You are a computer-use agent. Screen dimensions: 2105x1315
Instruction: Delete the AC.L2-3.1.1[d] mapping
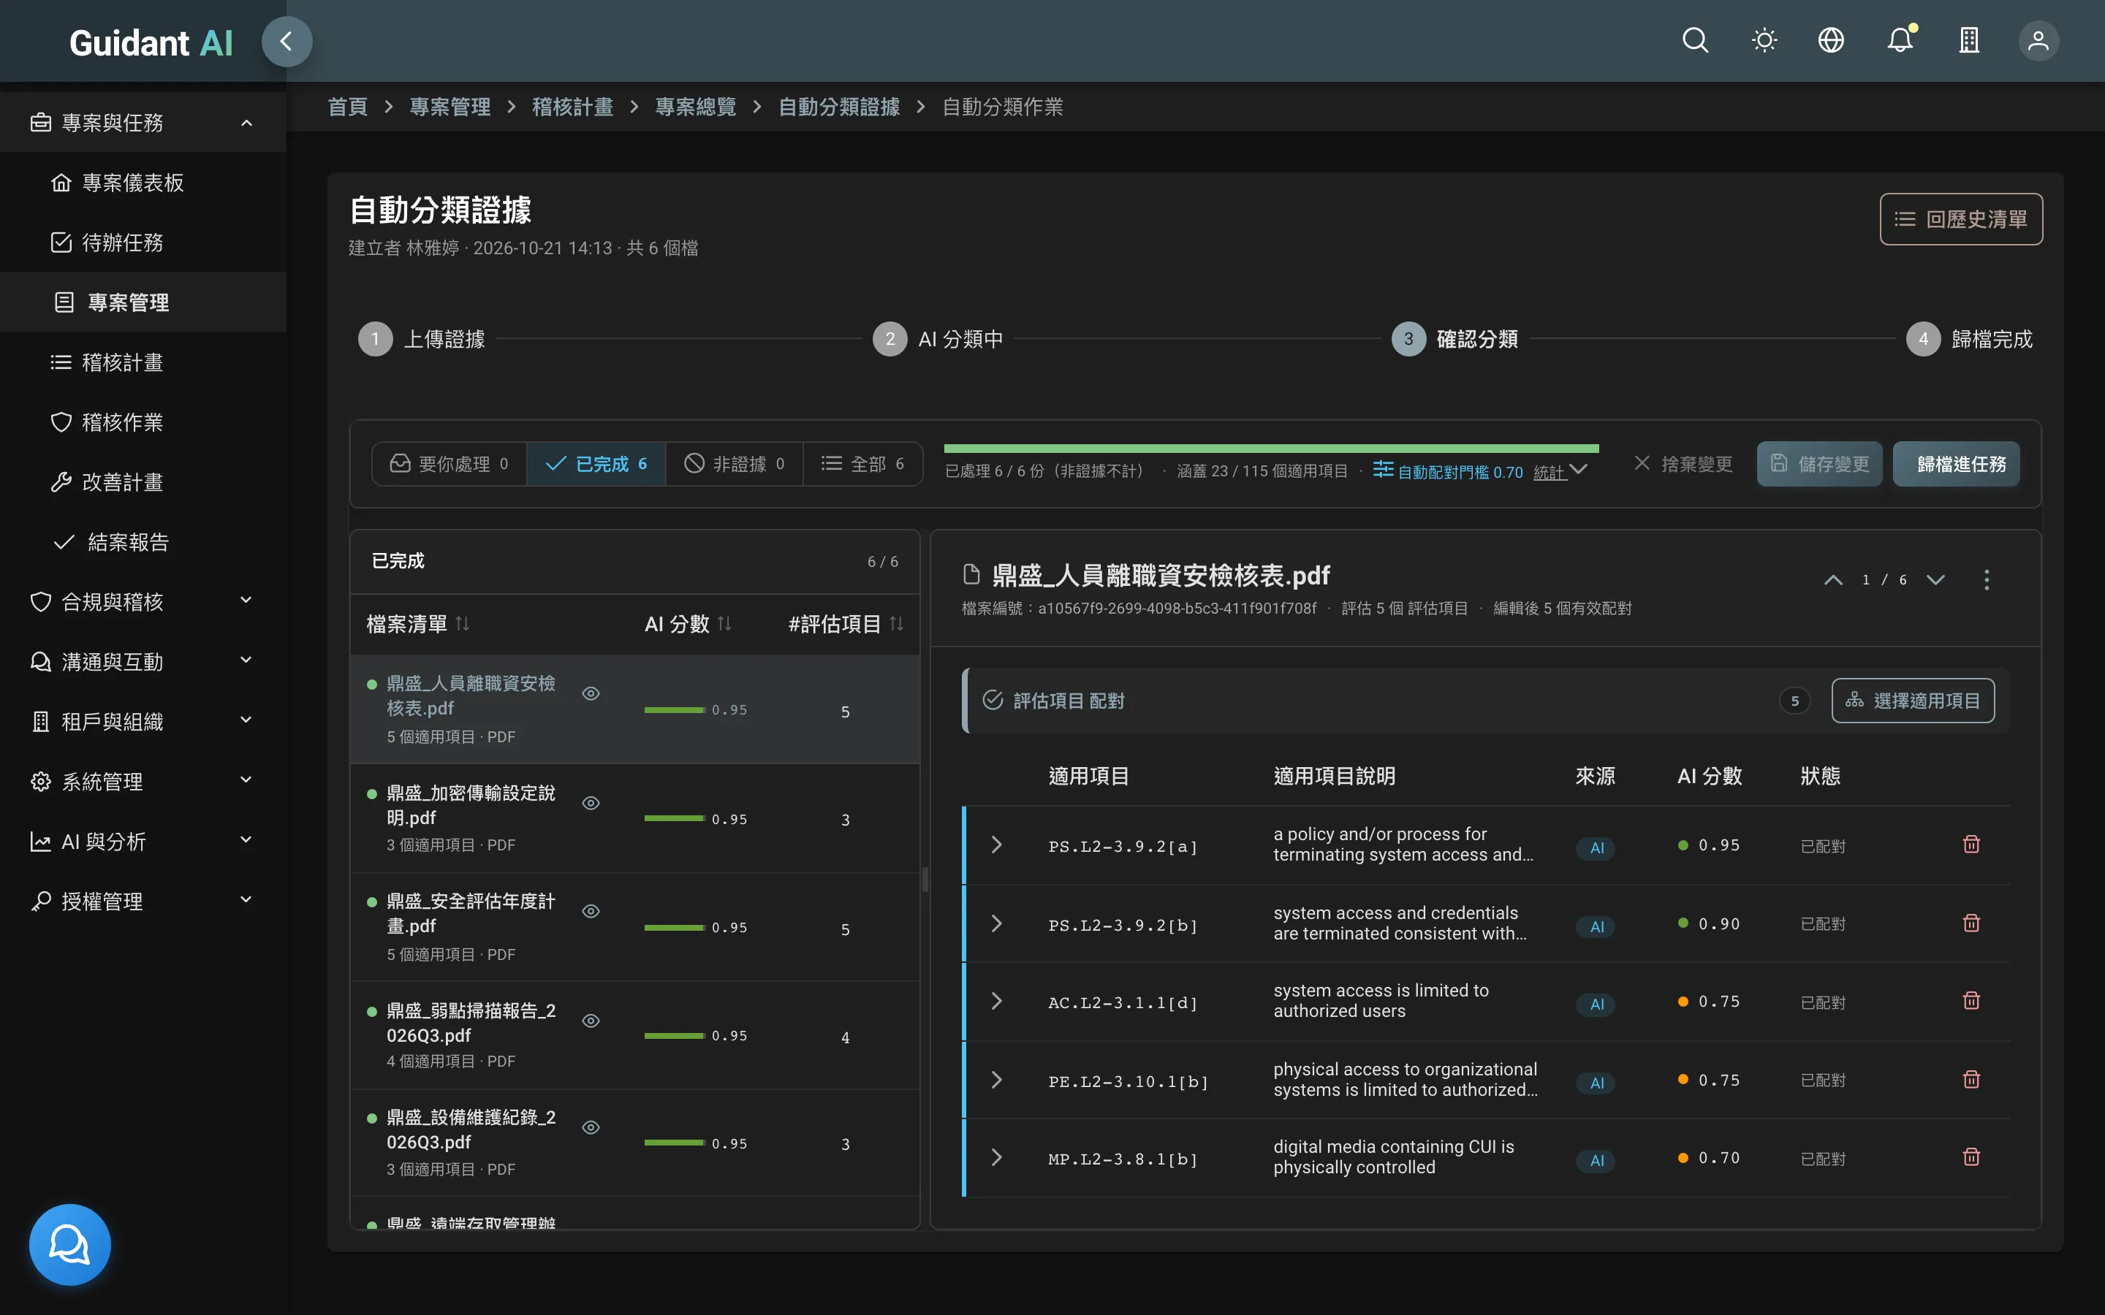pos(1971,1001)
